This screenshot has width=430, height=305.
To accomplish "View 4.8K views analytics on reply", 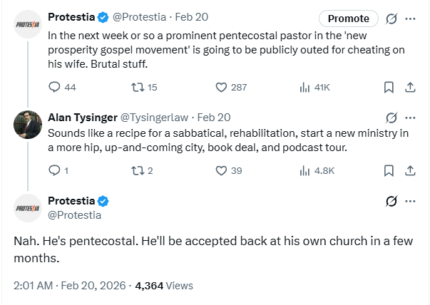I will 304,170.
